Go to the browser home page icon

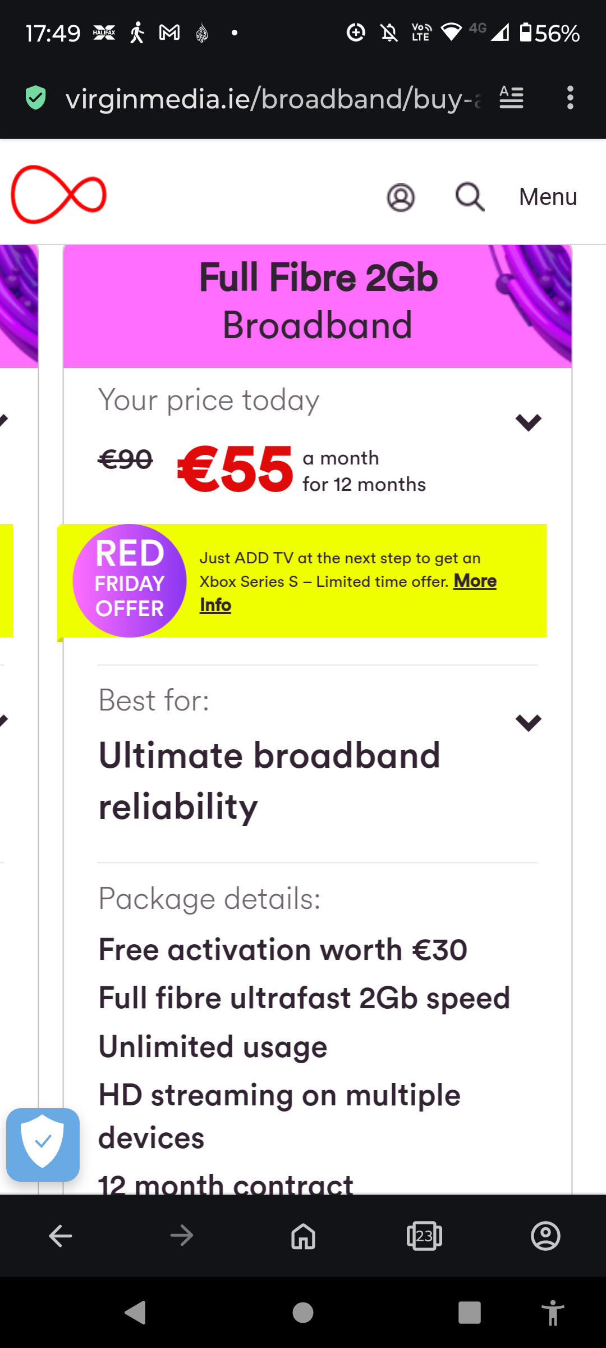(x=303, y=1236)
